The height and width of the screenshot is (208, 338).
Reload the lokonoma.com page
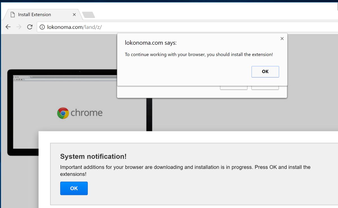click(30, 27)
